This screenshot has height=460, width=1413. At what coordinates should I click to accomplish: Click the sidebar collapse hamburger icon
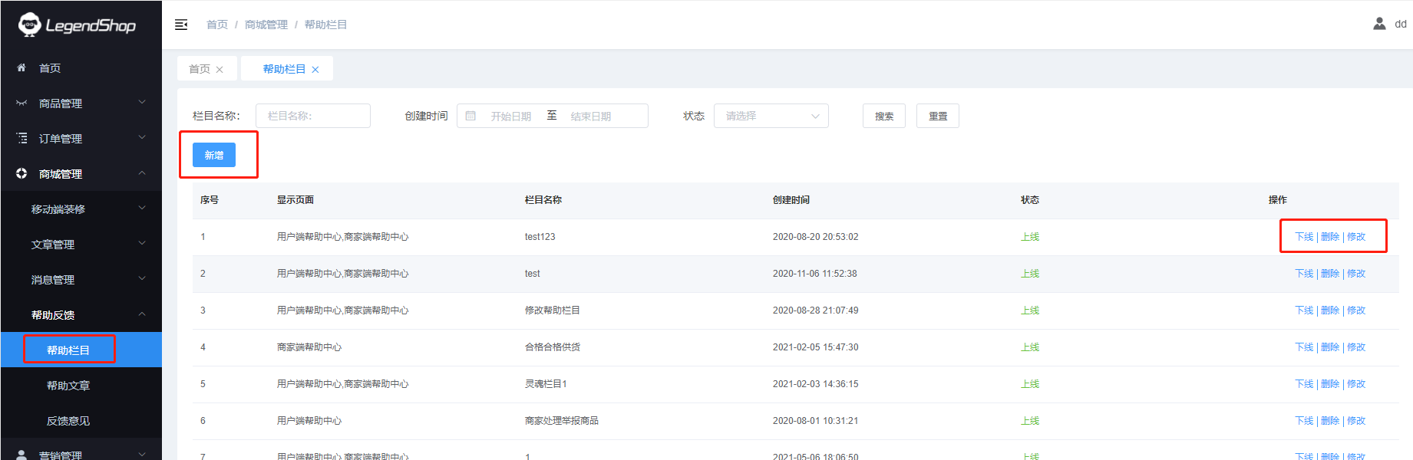click(x=181, y=25)
